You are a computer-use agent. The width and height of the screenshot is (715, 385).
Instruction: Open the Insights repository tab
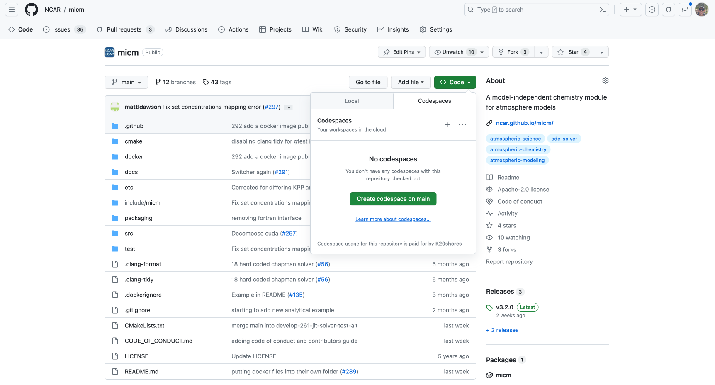(x=393, y=29)
